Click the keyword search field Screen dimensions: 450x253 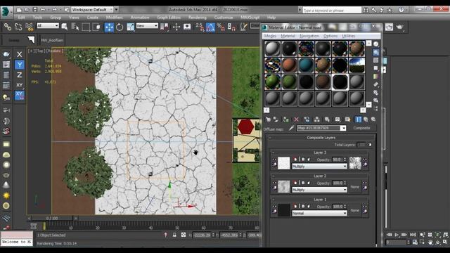(x=332, y=10)
